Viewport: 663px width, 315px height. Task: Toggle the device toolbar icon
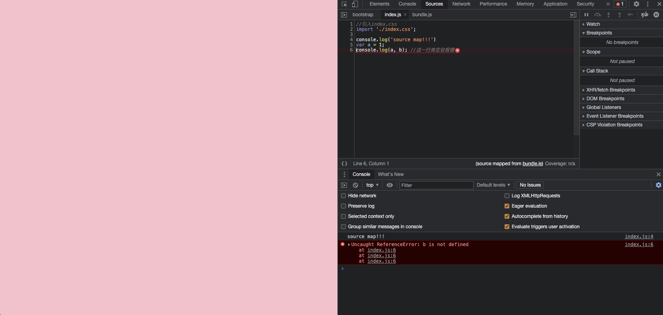(355, 4)
